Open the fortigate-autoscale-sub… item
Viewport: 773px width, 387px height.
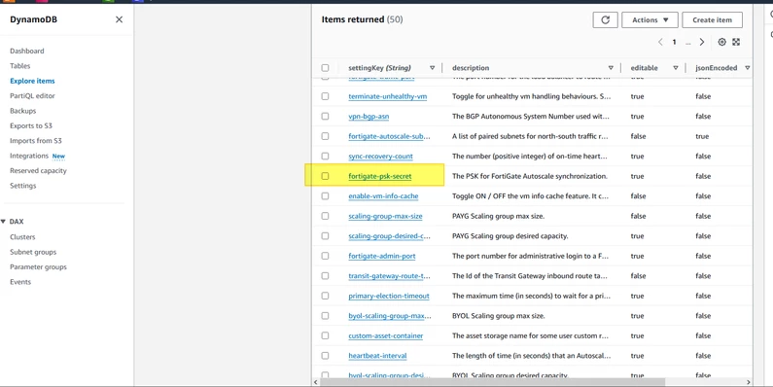[389, 136]
